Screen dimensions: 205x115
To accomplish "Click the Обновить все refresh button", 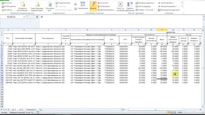I will click(50, 6).
